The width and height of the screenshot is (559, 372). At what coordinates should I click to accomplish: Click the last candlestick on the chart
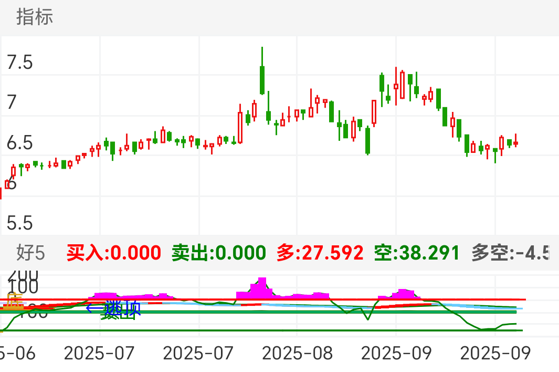[x=516, y=142]
